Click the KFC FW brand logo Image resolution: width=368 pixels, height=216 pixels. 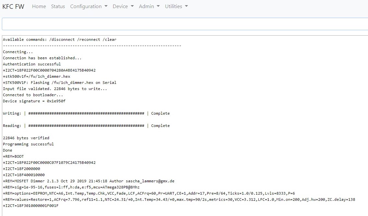coord(13,6)
